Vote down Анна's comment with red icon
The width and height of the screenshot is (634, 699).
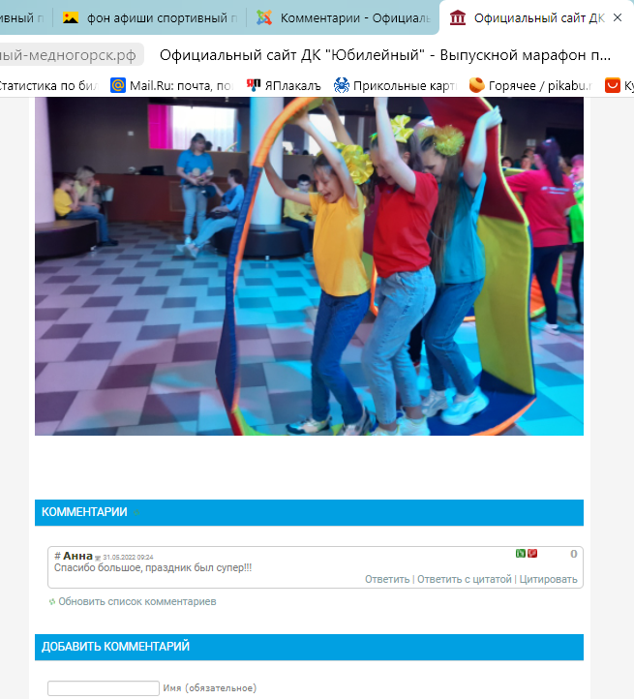coord(532,553)
